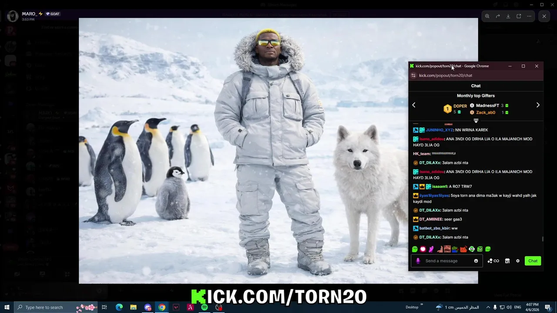
Task: Switch to Google Chrome on taskbar
Action: click(162, 307)
